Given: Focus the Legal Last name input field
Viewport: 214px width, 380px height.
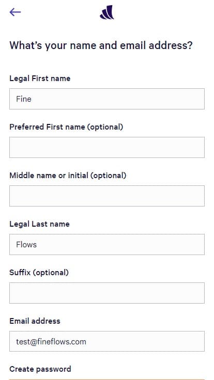Looking at the screenshot, I should tap(107, 244).
